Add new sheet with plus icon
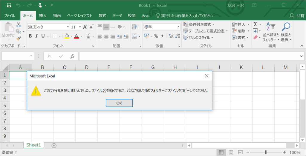The height and width of the screenshot is (156, 306). (x=54, y=145)
